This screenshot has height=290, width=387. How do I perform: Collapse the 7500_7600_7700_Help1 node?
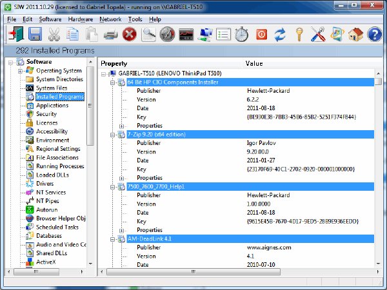pyautogui.click(x=112, y=187)
